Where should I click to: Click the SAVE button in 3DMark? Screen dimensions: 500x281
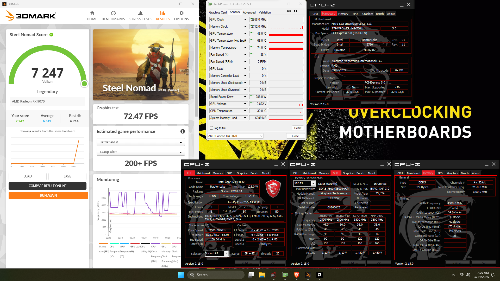(67, 176)
